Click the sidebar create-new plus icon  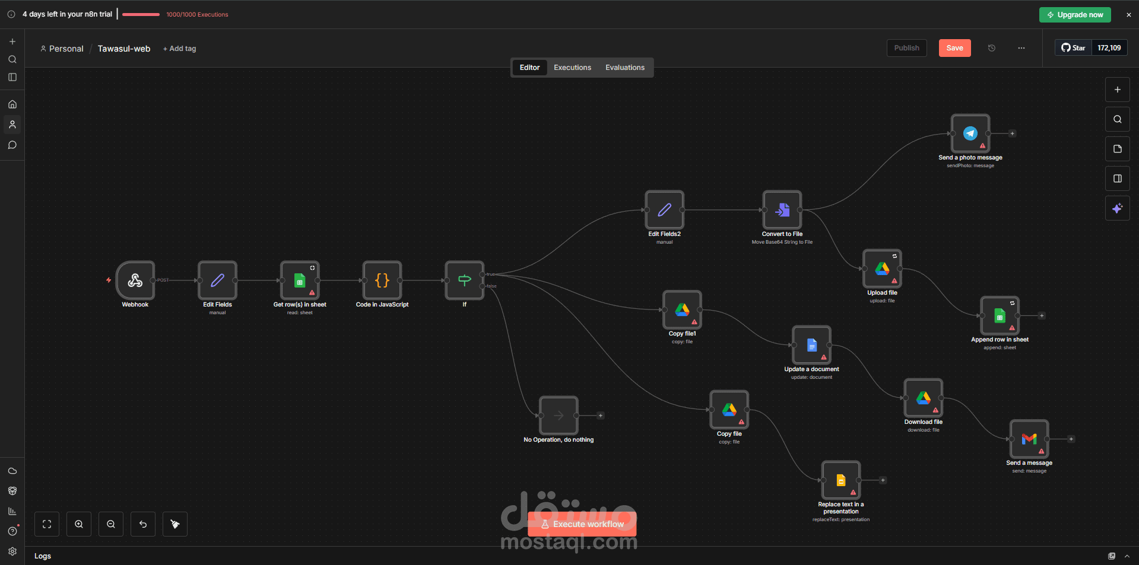(12, 42)
